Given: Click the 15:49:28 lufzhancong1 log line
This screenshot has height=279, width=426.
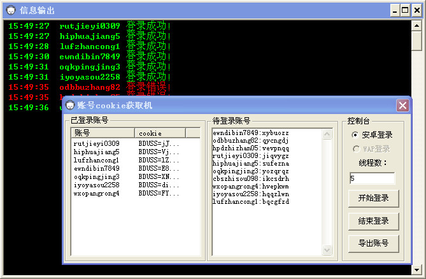Looking at the screenshot, I should [89, 46].
